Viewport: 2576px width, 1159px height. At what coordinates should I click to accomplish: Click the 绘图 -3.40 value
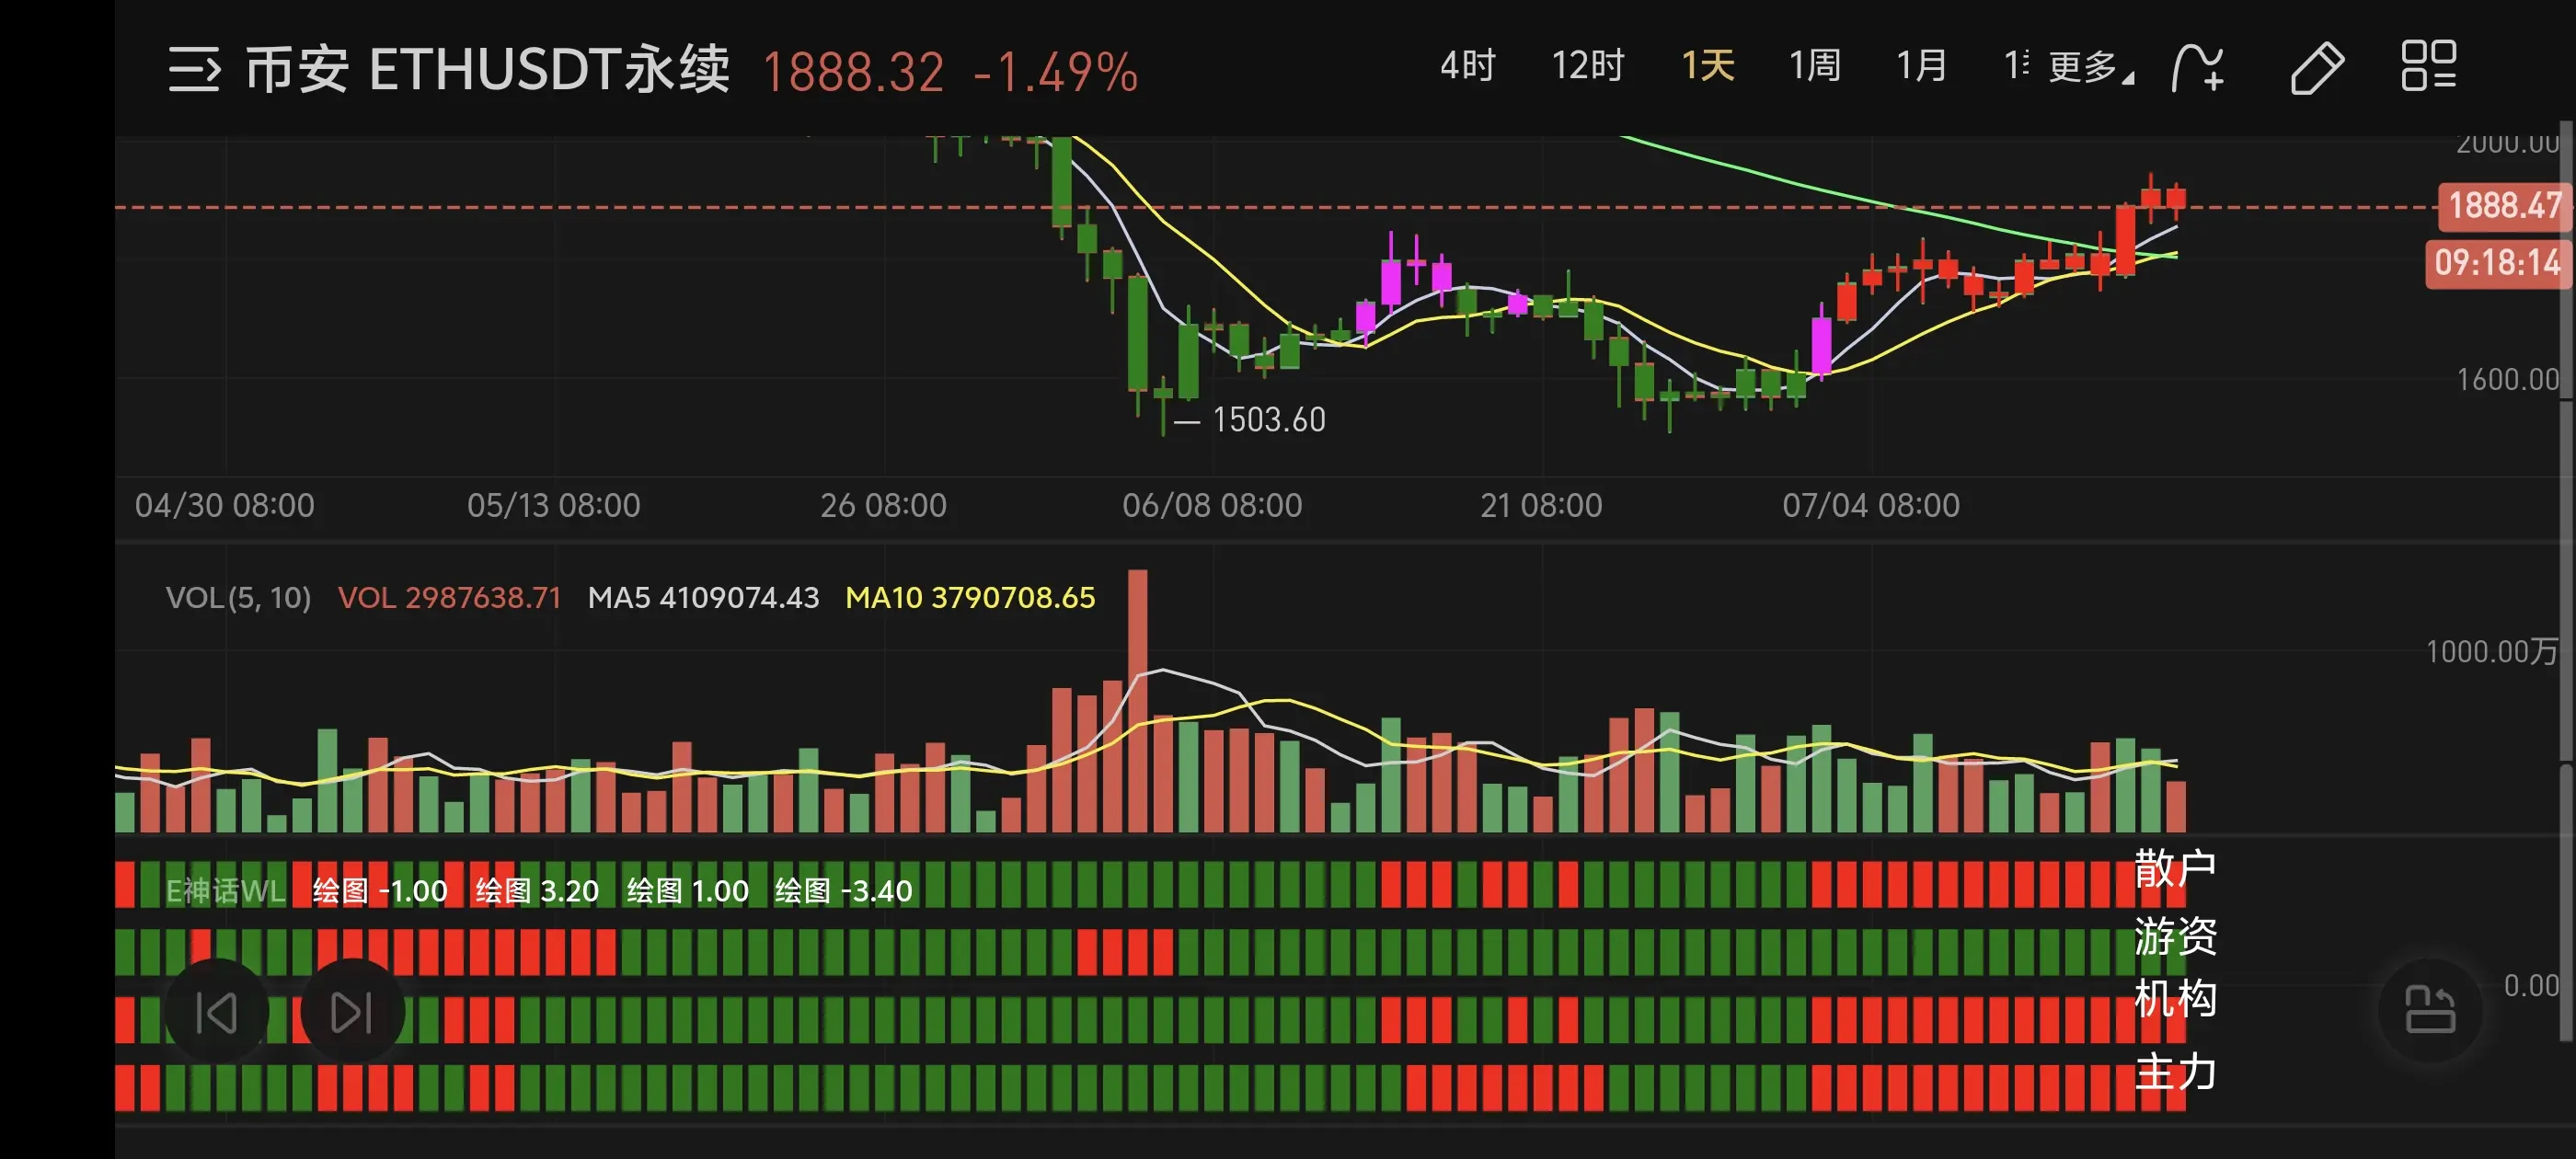pos(844,891)
